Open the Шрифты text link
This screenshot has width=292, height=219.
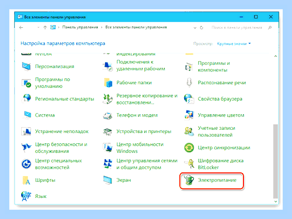click(45, 180)
